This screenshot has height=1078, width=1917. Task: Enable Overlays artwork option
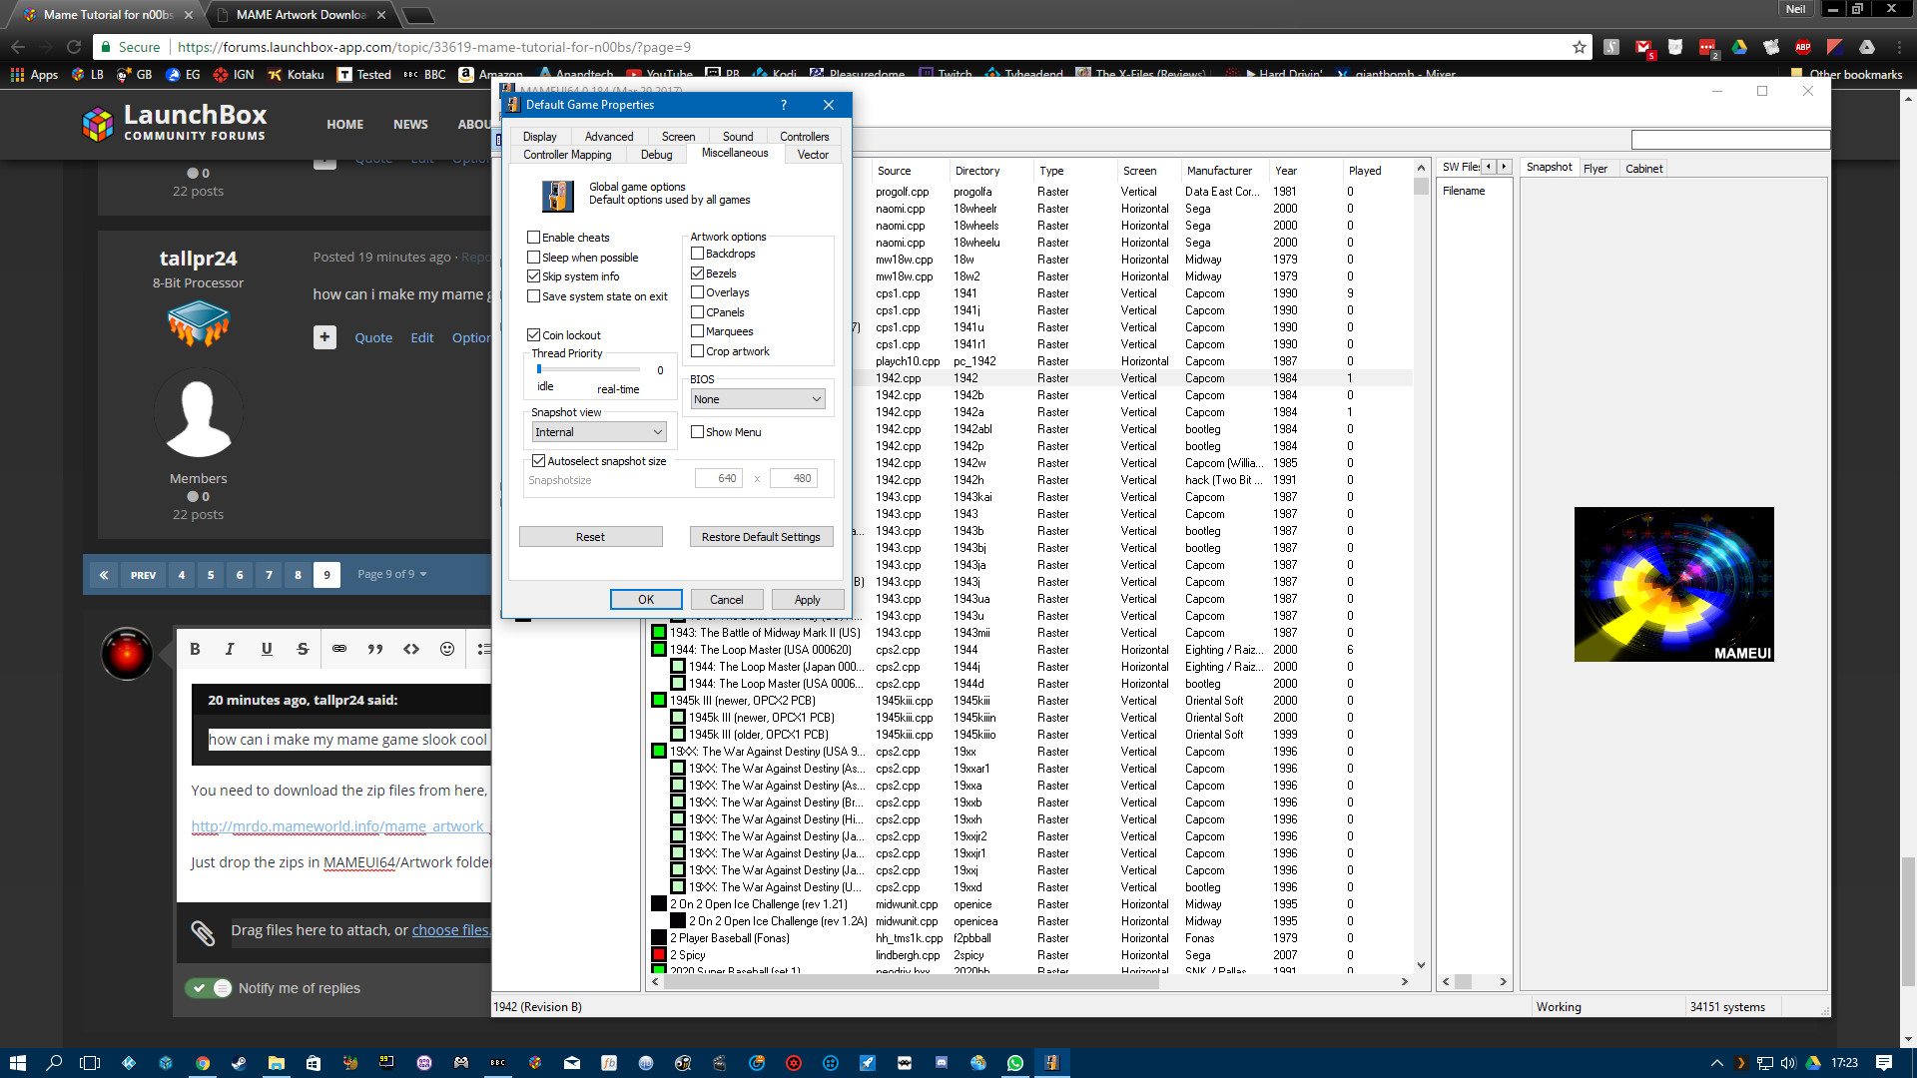(x=697, y=292)
